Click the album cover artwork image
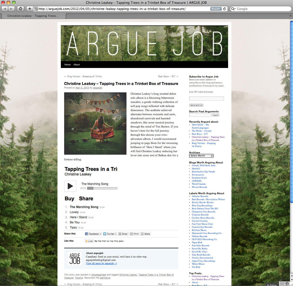Viewport: 293px width, 286px height. (x=95, y=123)
